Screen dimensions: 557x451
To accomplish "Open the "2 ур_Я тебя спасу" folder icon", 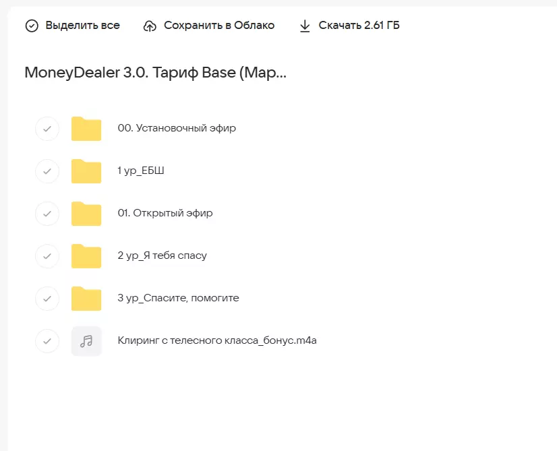I will point(86,255).
